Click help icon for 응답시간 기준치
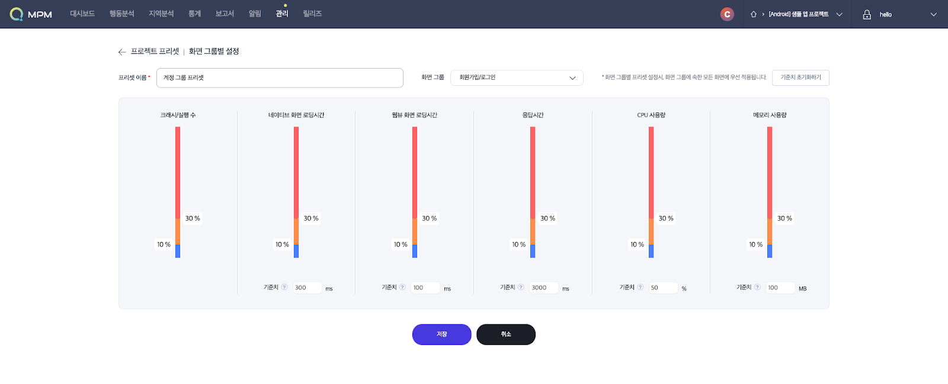948x384 pixels. 521,288
